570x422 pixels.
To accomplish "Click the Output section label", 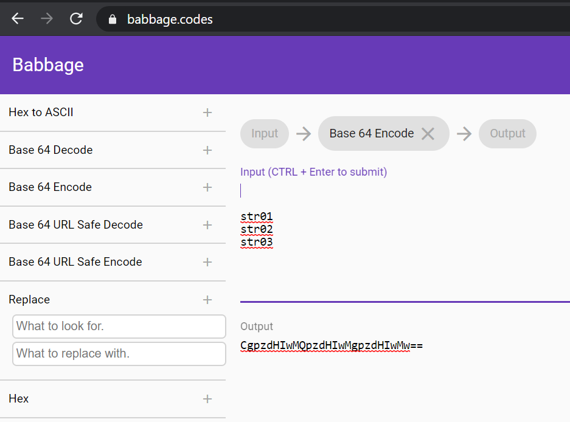I will click(x=257, y=326).
